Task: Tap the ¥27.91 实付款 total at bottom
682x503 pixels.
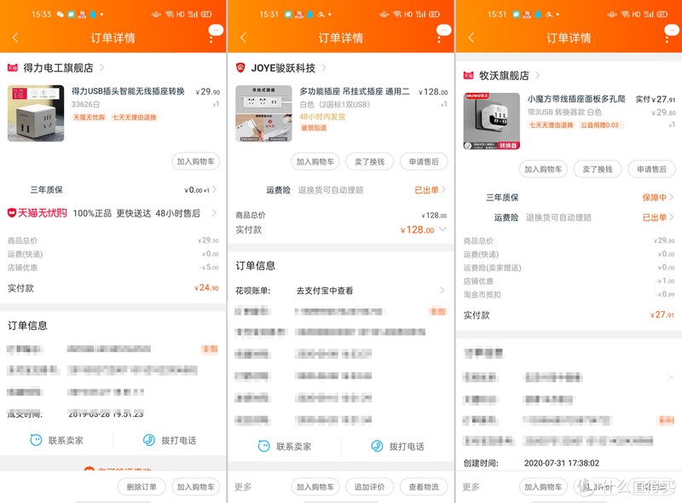Action: pyautogui.click(x=662, y=315)
